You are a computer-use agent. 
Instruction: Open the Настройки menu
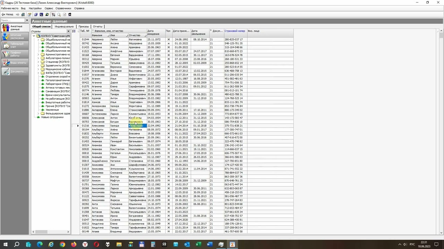[35, 8]
